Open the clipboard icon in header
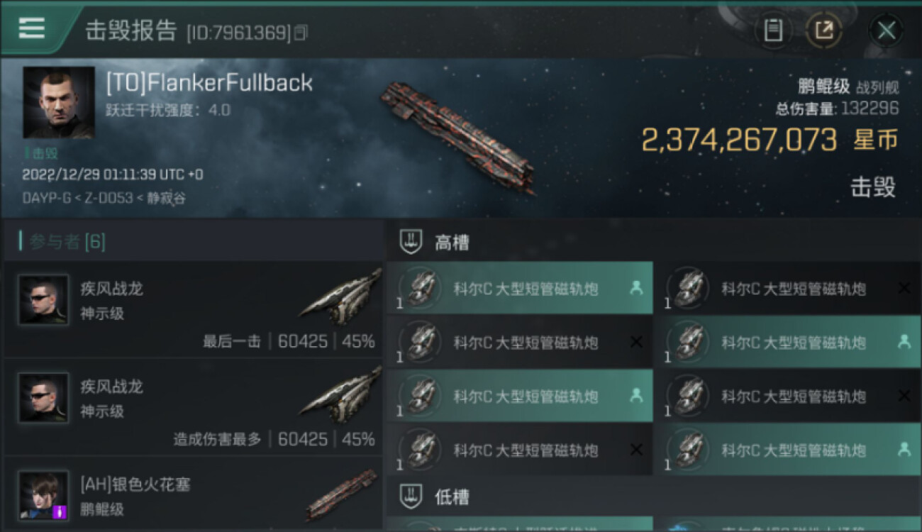Viewport: 922px width, 532px height. pyautogui.click(x=773, y=30)
